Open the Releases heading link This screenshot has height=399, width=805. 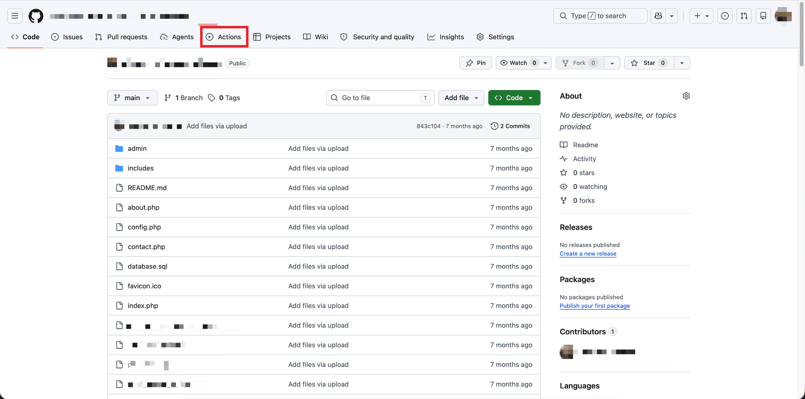pos(576,227)
